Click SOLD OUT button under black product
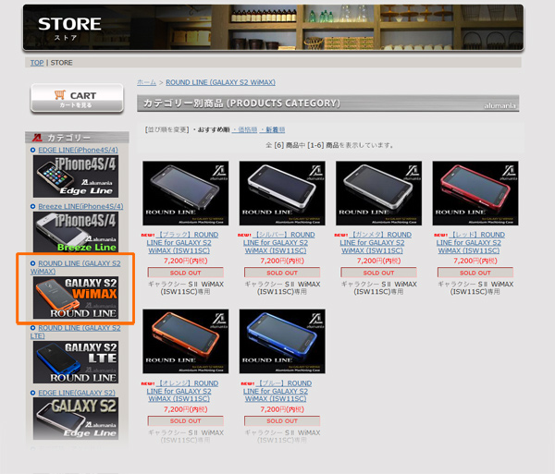Image resolution: width=555 pixels, height=474 pixels. [x=186, y=273]
